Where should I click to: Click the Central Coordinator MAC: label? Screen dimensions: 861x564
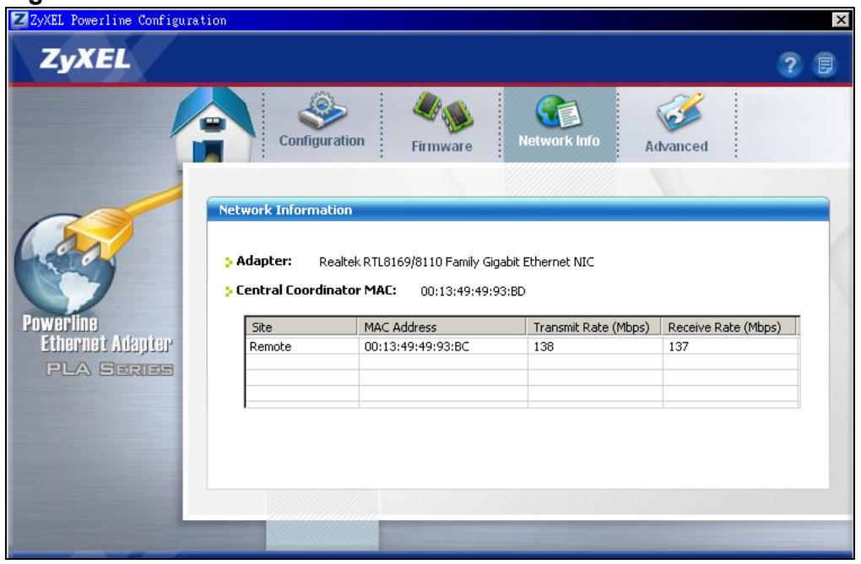(x=317, y=290)
